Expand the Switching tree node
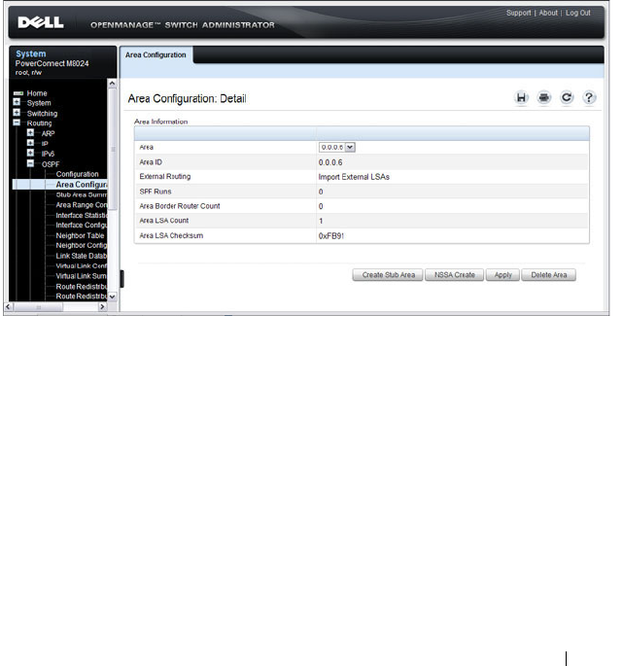This screenshot has height=666, width=623. click(17, 113)
